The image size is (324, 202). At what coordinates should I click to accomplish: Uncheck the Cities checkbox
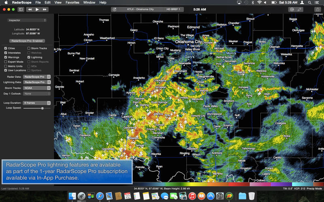6,48
